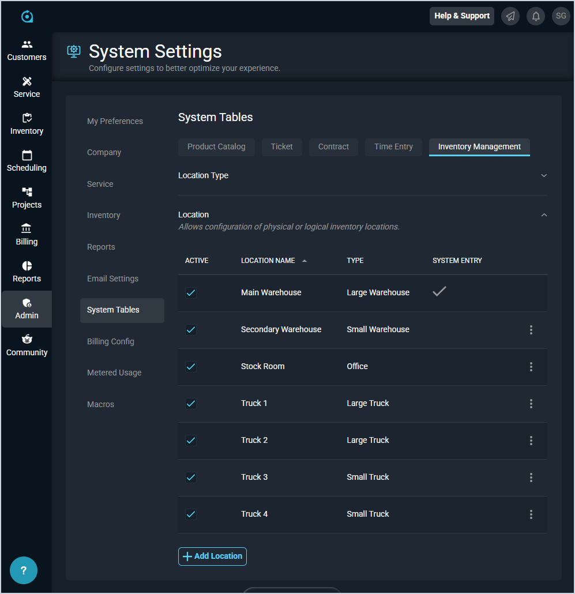Screen dimensions: 575x594
Task: Collapse the Location section chevron
Action: coord(543,215)
